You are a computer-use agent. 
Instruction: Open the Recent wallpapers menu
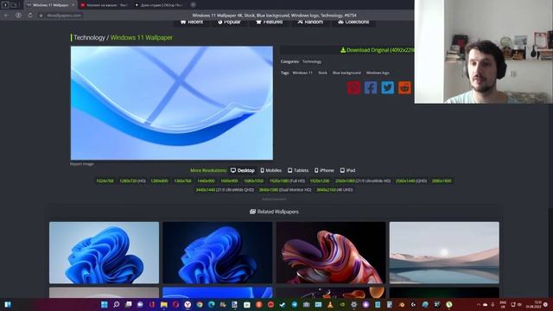click(192, 22)
